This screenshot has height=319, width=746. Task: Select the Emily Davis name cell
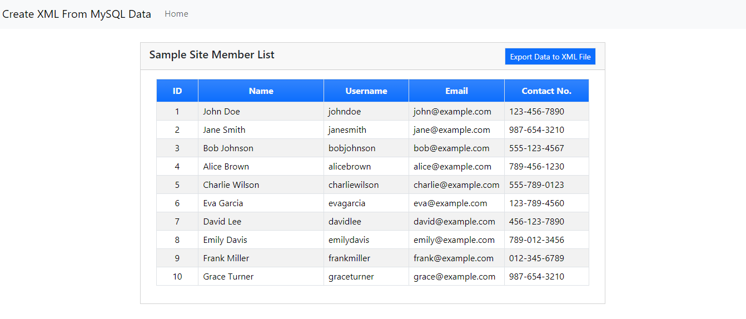(x=261, y=240)
